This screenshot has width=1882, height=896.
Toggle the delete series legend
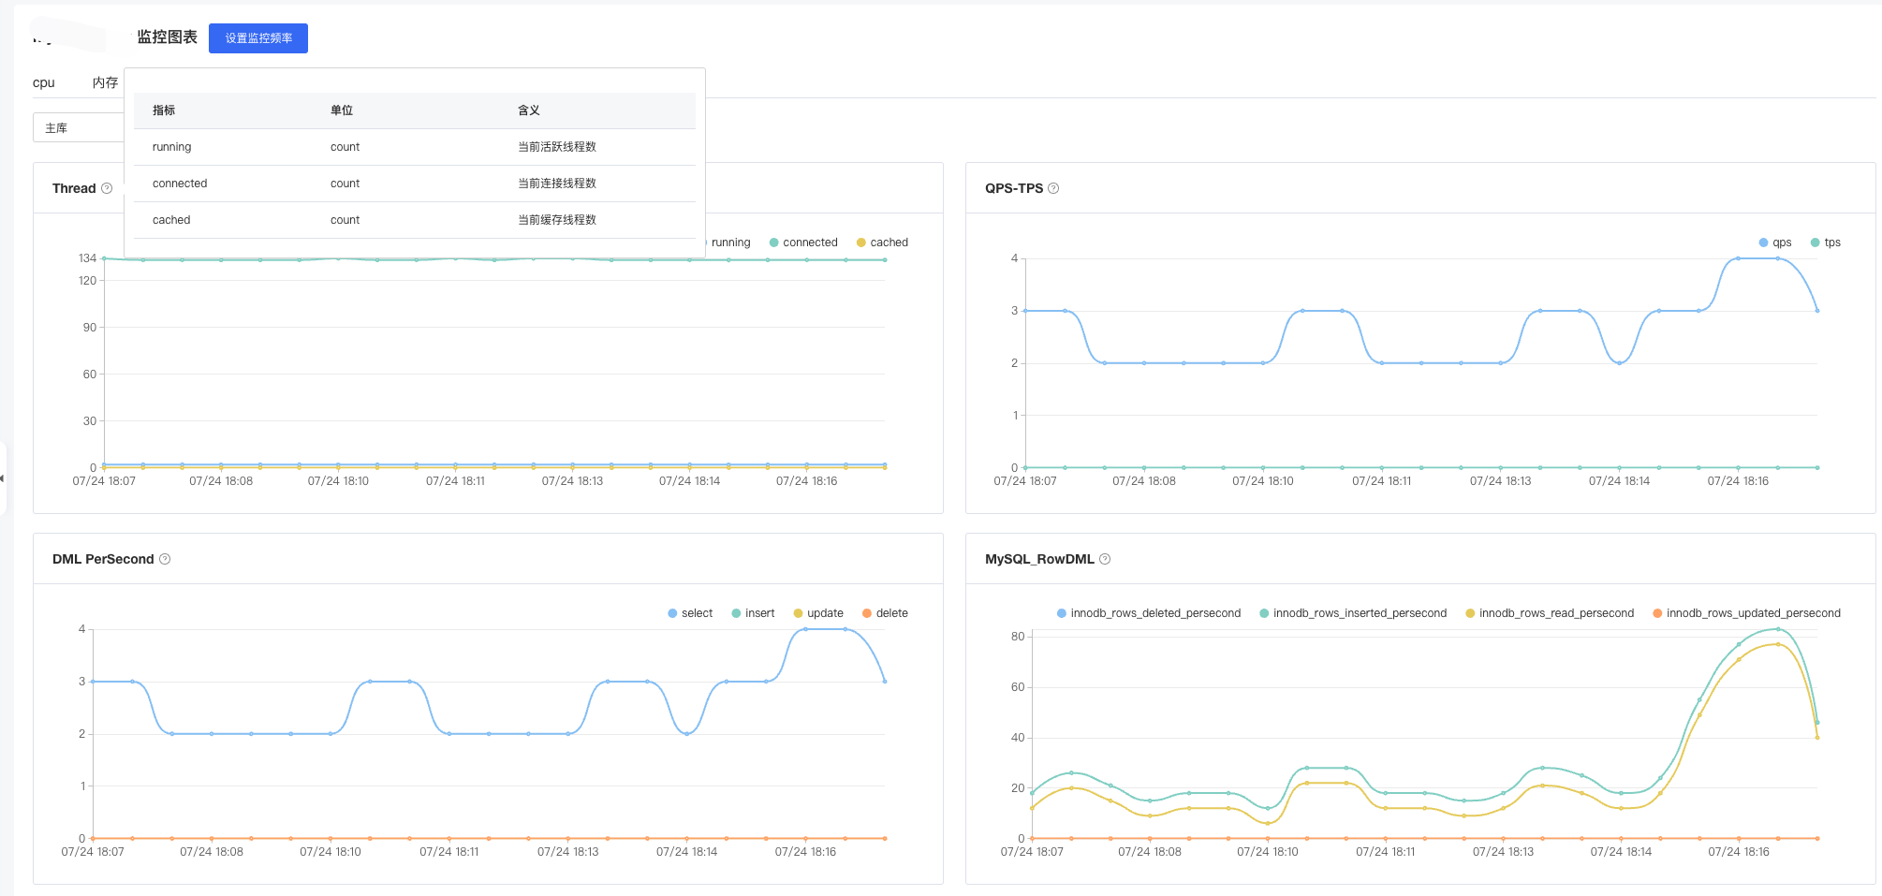(885, 613)
